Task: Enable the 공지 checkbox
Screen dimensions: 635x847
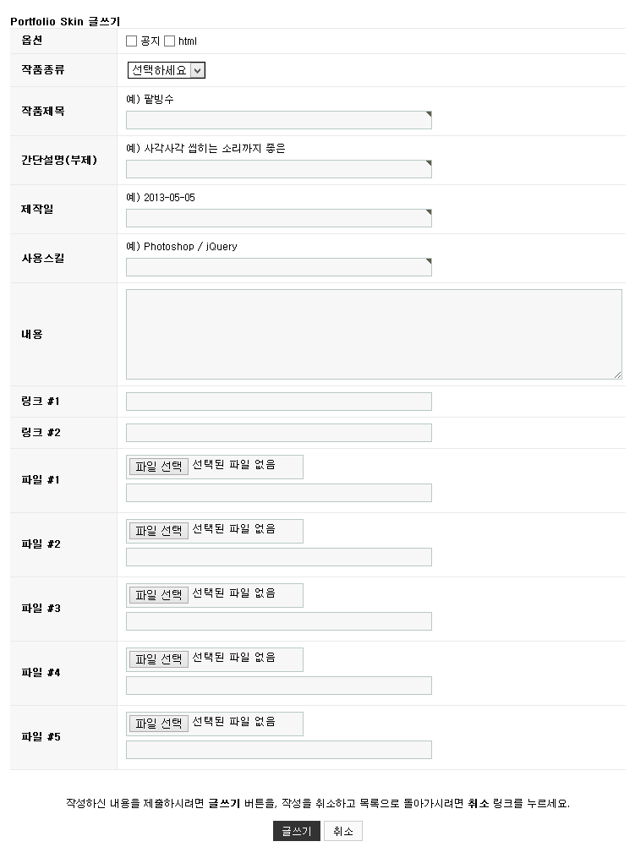Action: (131, 41)
